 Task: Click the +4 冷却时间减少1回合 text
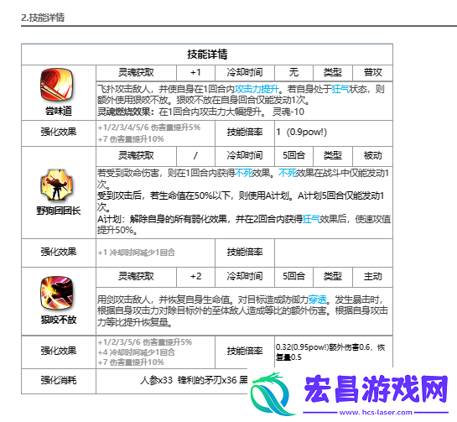pos(136,352)
